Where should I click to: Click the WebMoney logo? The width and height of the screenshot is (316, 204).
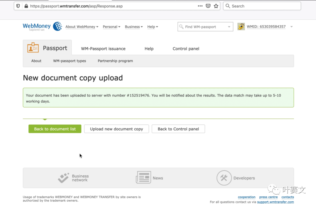coord(42,27)
